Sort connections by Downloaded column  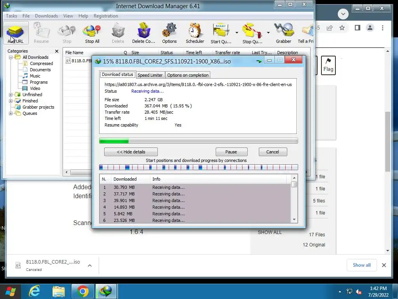(x=131, y=179)
